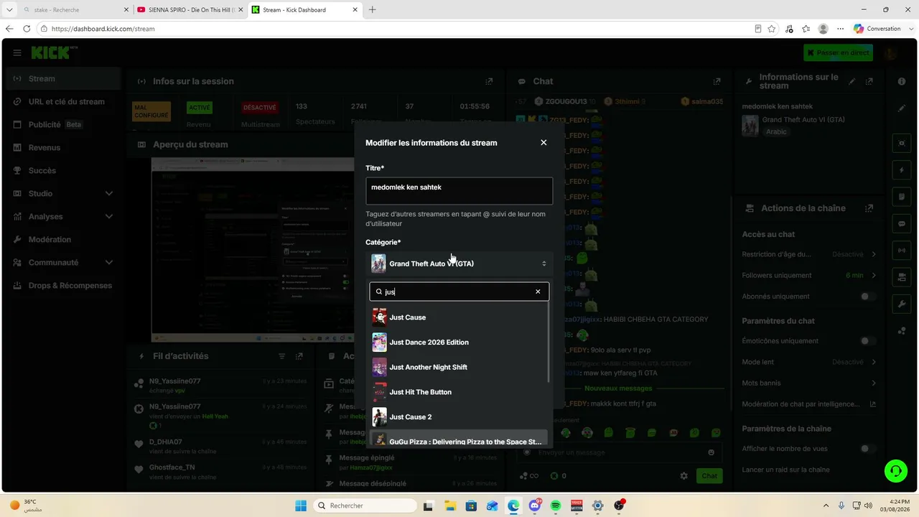Toggle Émoticônes uniquement switch

click(x=868, y=341)
